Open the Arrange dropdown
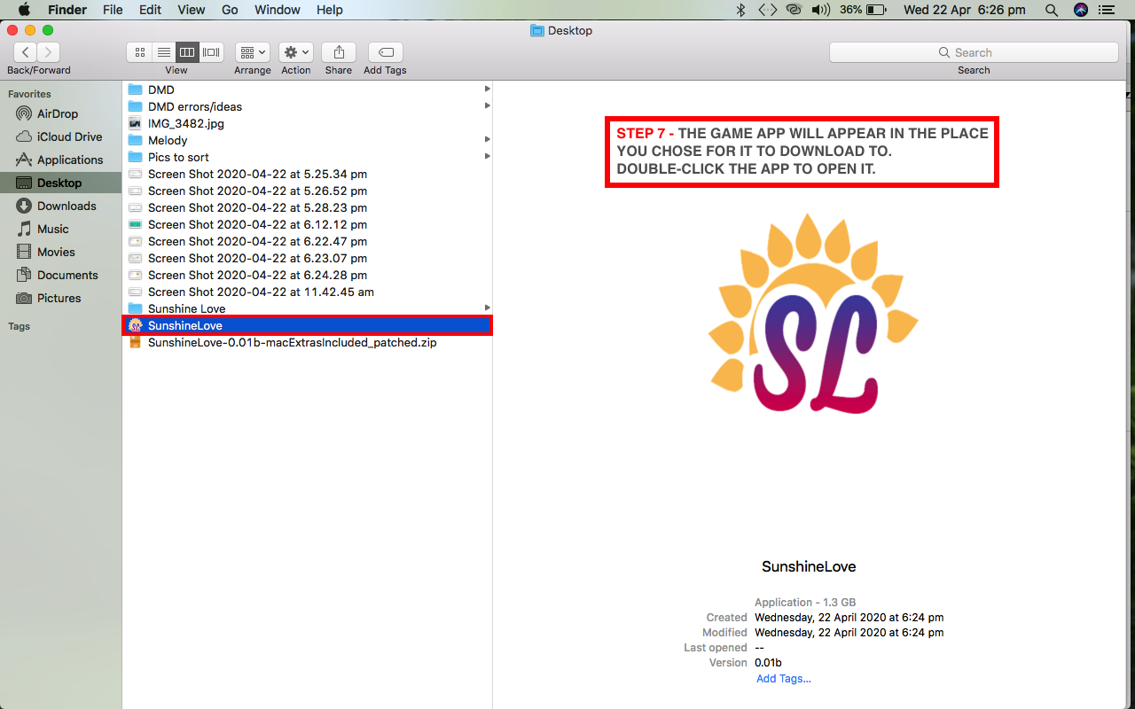The height and width of the screenshot is (709, 1135). (253, 52)
